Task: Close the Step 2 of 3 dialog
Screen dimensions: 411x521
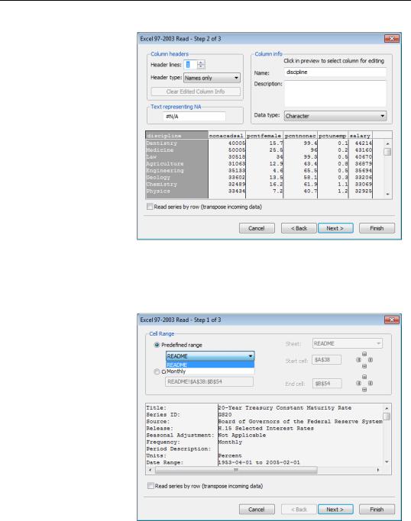Action: 392,39
